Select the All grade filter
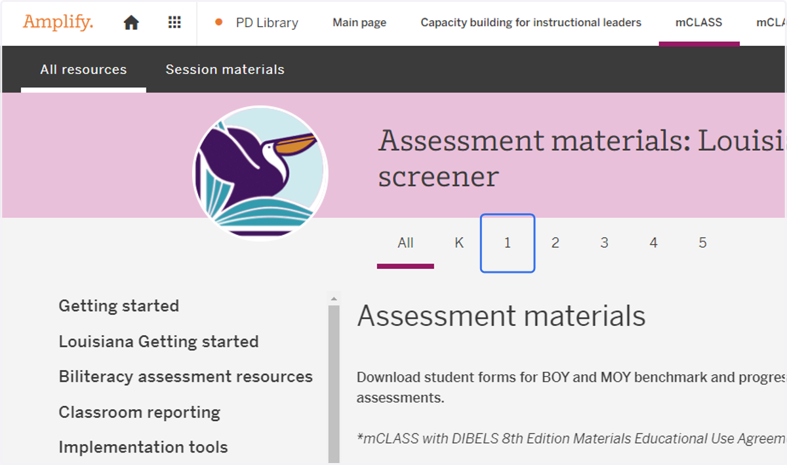 point(405,243)
